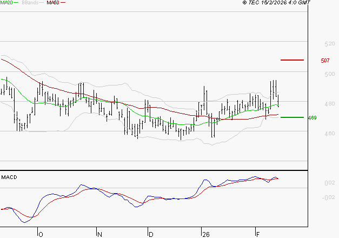Select the 469 support price label
The height and width of the screenshot is (238, 339).
[x=311, y=118]
